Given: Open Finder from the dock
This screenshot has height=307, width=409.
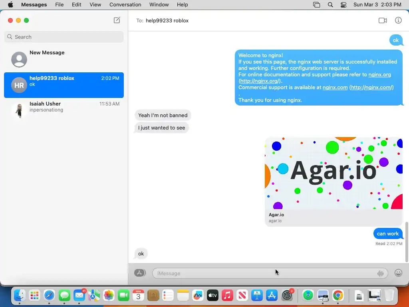Looking at the screenshot, I should coord(20,295).
